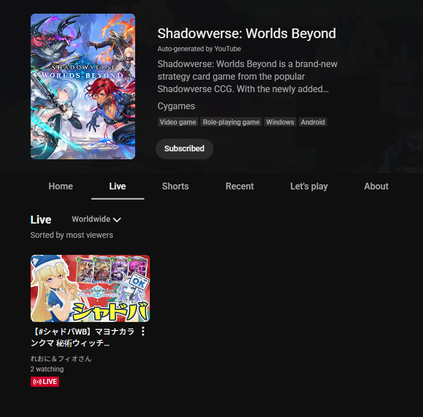Click the Shadowverse: Worlds Beyond title
This screenshot has height=417, width=423.
[x=246, y=34]
